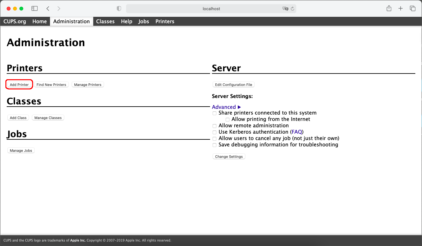Viewport: 422px width, 246px height.
Task: Open a new tab with plus icon
Action: click(401, 9)
